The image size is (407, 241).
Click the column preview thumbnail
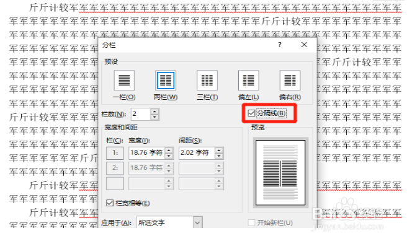280,173
